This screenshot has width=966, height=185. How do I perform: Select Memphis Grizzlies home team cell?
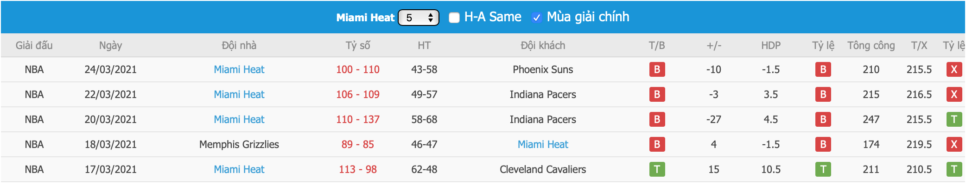click(x=239, y=144)
